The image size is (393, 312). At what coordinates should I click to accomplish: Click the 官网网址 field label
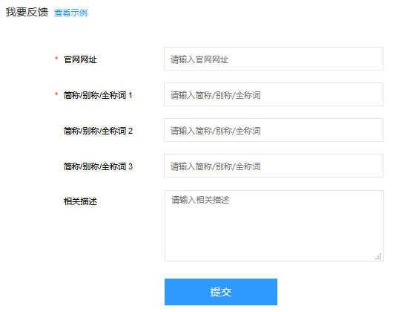[x=80, y=59]
